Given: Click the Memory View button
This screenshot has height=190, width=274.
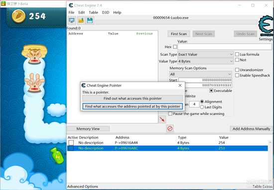Looking at the screenshot, I should pyautogui.click(x=88, y=129).
